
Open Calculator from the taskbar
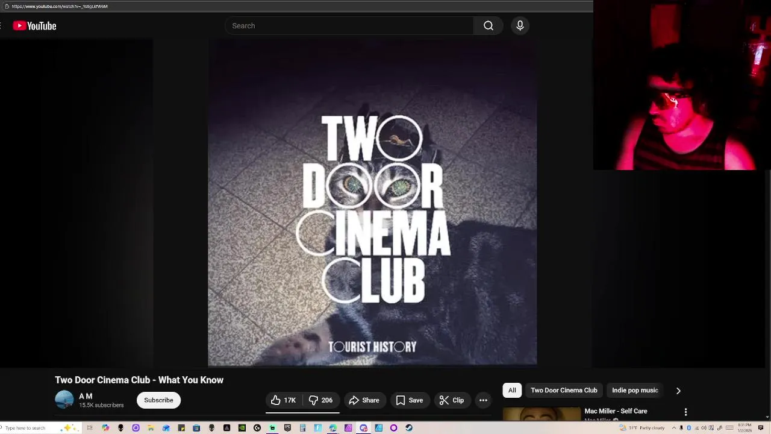(x=302, y=428)
